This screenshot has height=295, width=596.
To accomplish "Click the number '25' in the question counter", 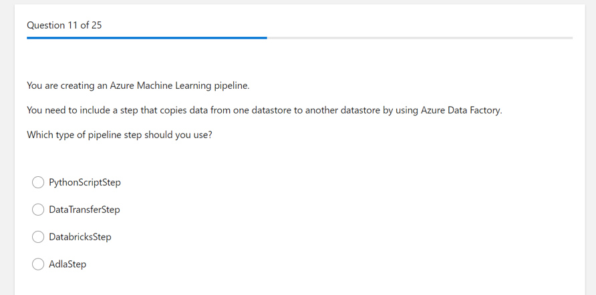I will (96, 25).
